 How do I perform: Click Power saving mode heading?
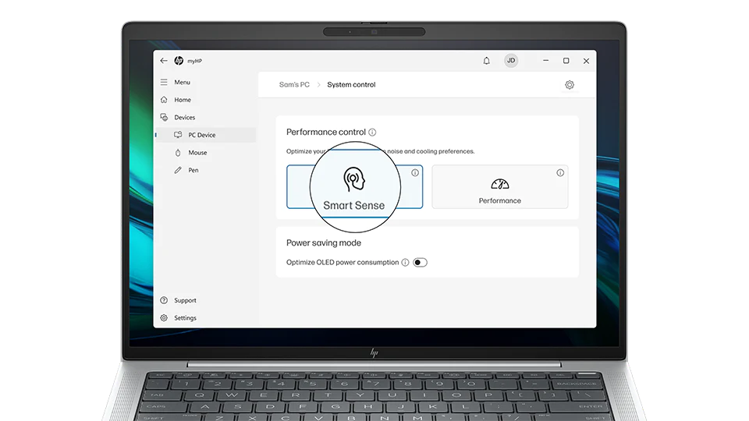click(x=323, y=243)
